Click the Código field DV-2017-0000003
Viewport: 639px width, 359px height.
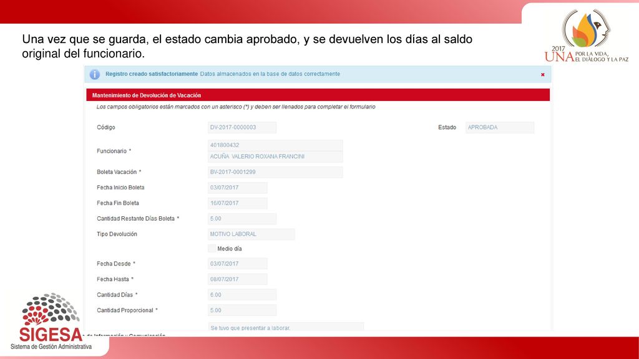pyautogui.click(x=242, y=127)
